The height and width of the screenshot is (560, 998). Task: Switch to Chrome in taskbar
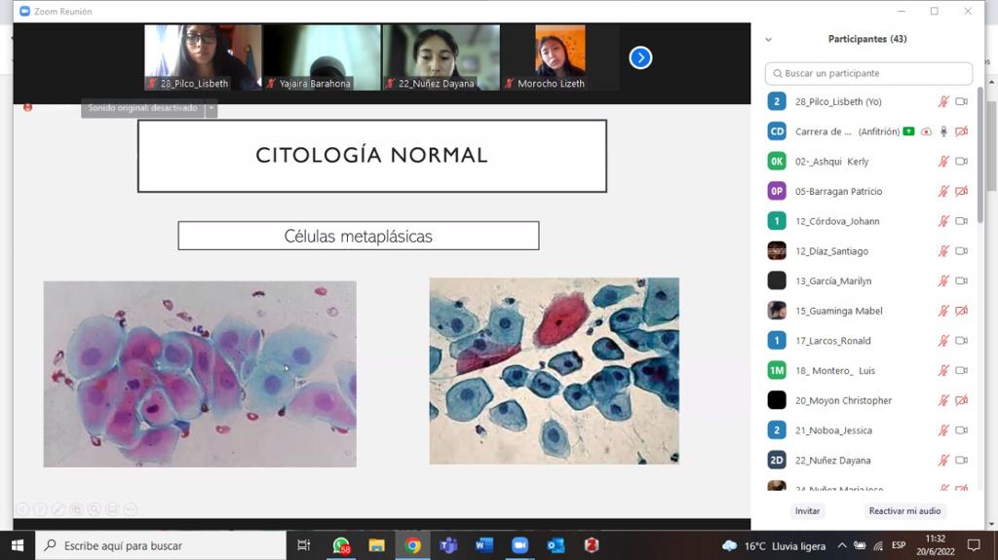412,545
